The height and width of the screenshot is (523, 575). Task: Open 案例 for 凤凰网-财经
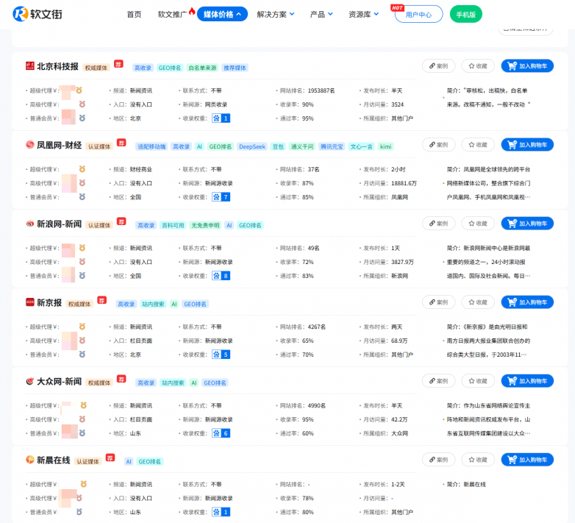click(x=438, y=145)
